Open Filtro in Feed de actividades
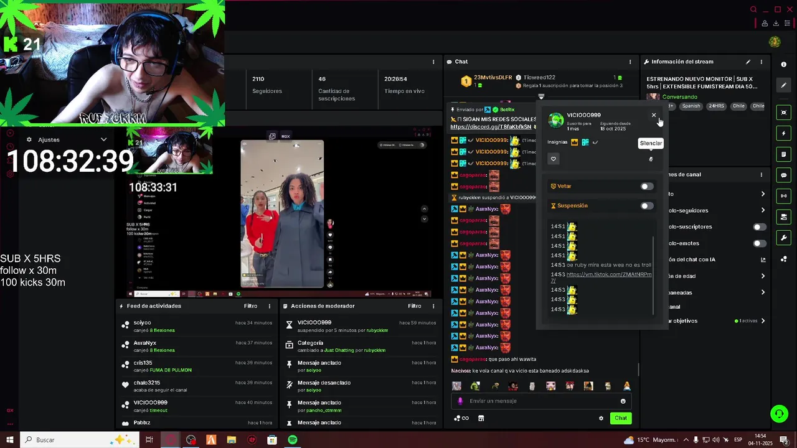This screenshot has width=797, height=448. pyautogui.click(x=250, y=306)
